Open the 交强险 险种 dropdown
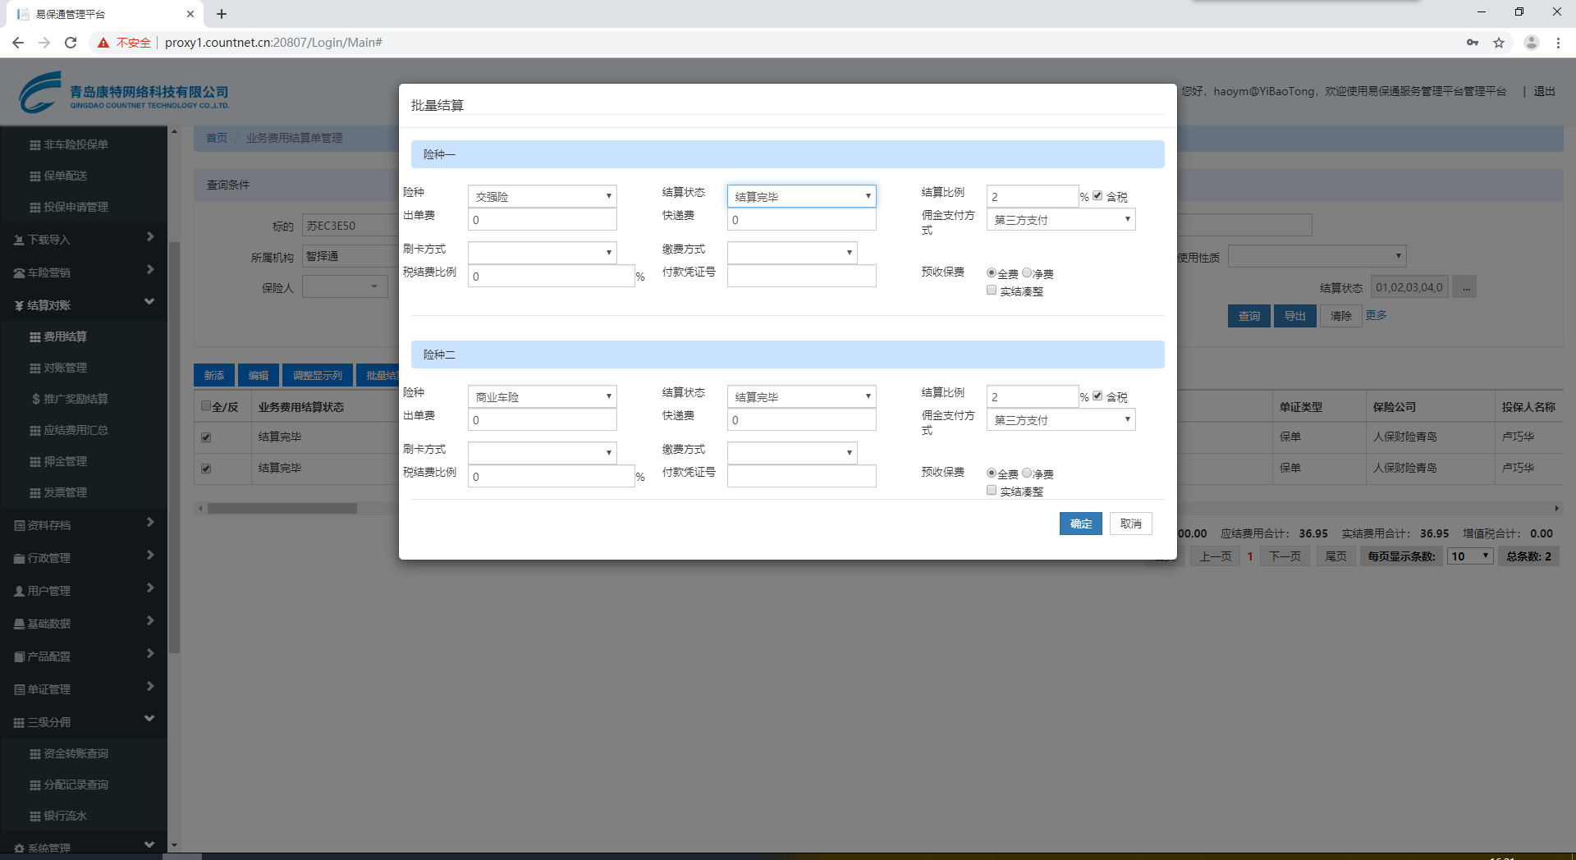Viewport: 1576px width, 860px height. 543,196
